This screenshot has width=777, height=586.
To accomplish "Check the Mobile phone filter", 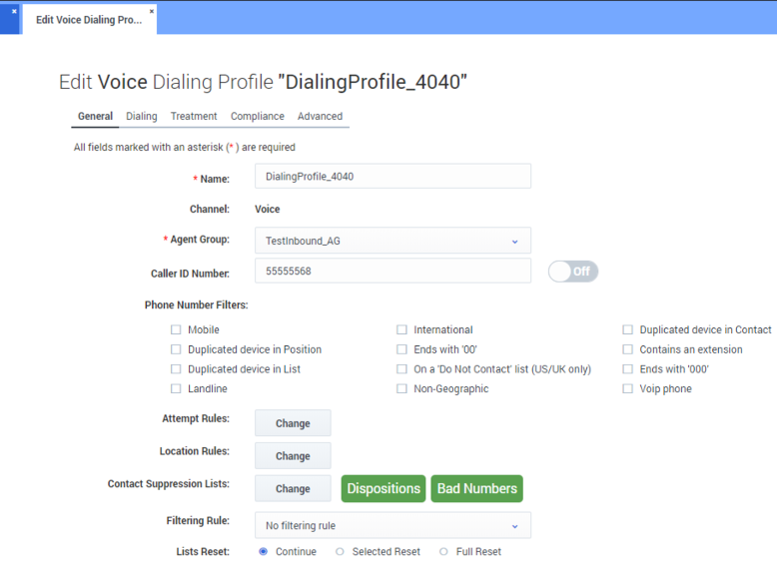I will pos(176,330).
